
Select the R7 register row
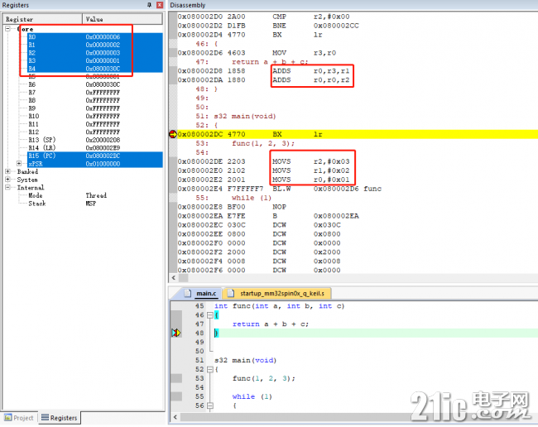[x=94, y=92]
